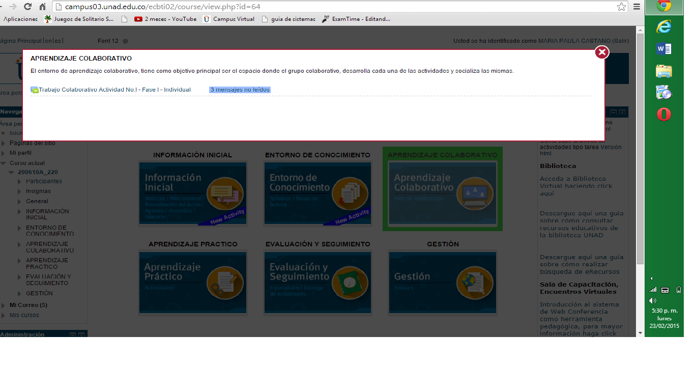The width and height of the screenshot is (695, 391).
Task: Open Microsoft Word from the taskbar
Action: tap(663, 49)
